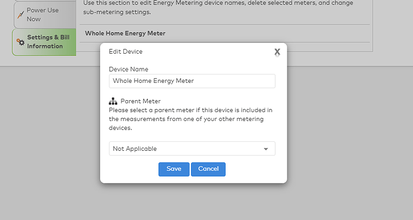413x220 pixels.
Task: Select the Whole Home Energy Meter row
Action: tap(224, 33)
